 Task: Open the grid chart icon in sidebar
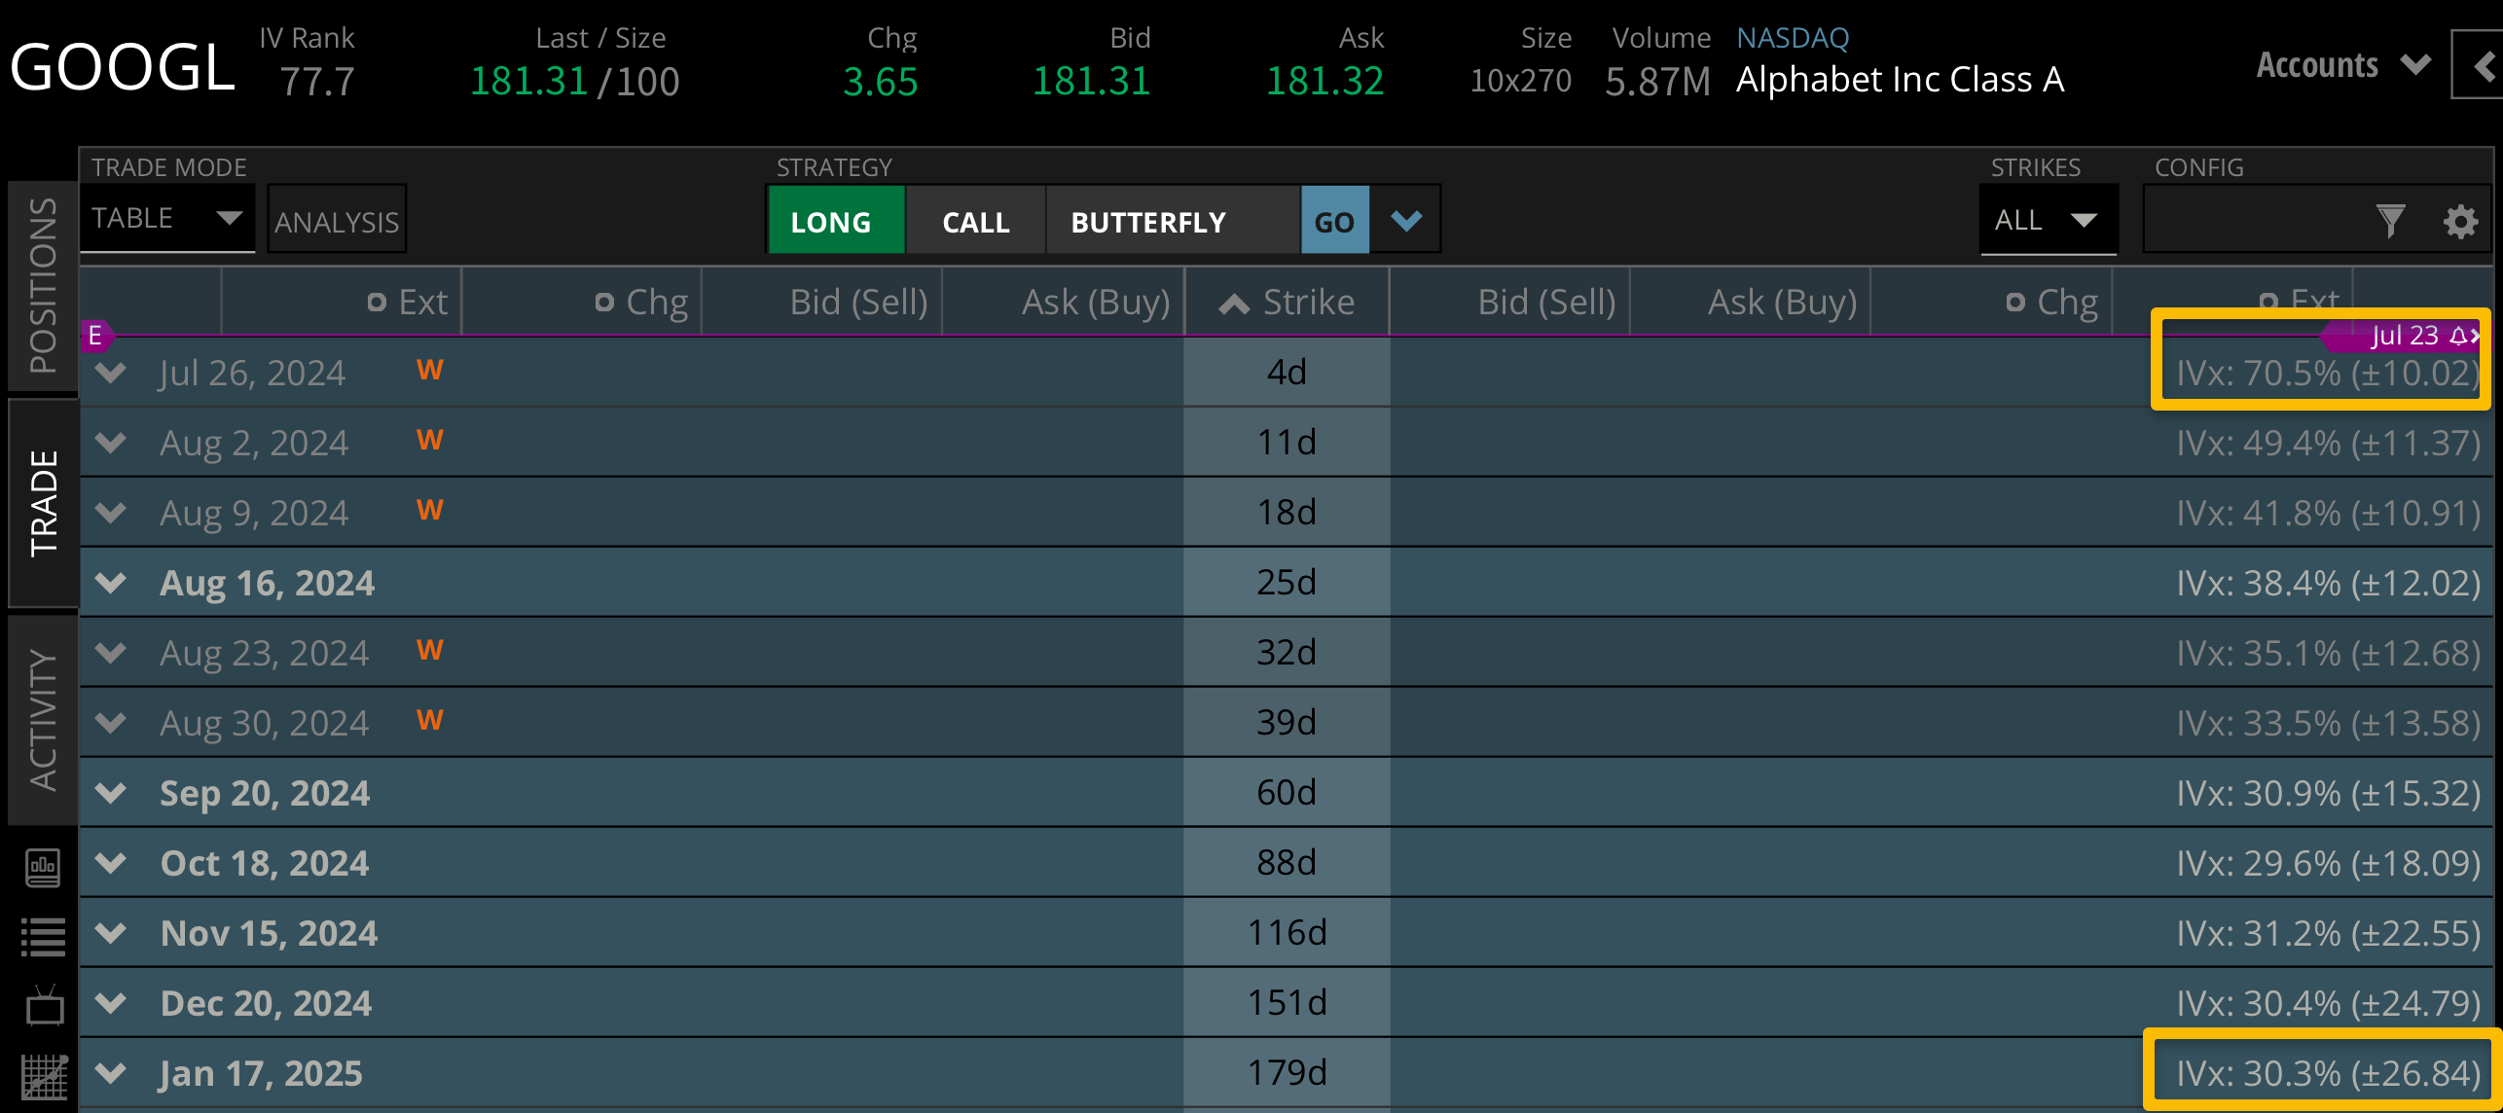[43, 1077]
